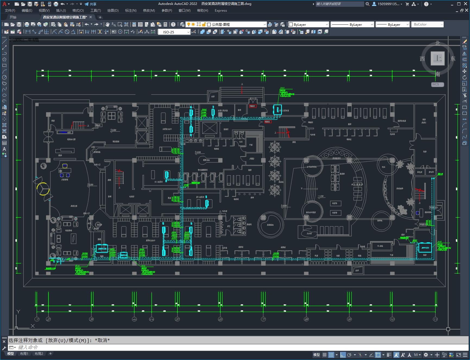Click the Move tool in modify toolbar
The width and height of the screenshot is (470, 360).
tap(465, 71)
